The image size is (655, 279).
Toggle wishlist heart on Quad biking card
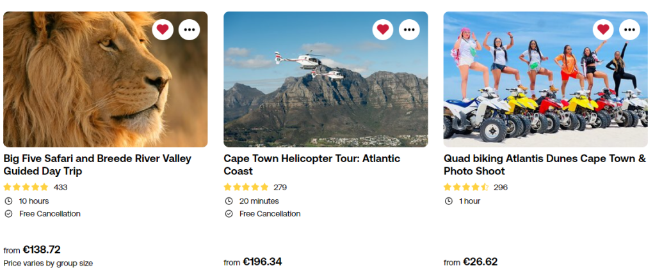(602, 29)
